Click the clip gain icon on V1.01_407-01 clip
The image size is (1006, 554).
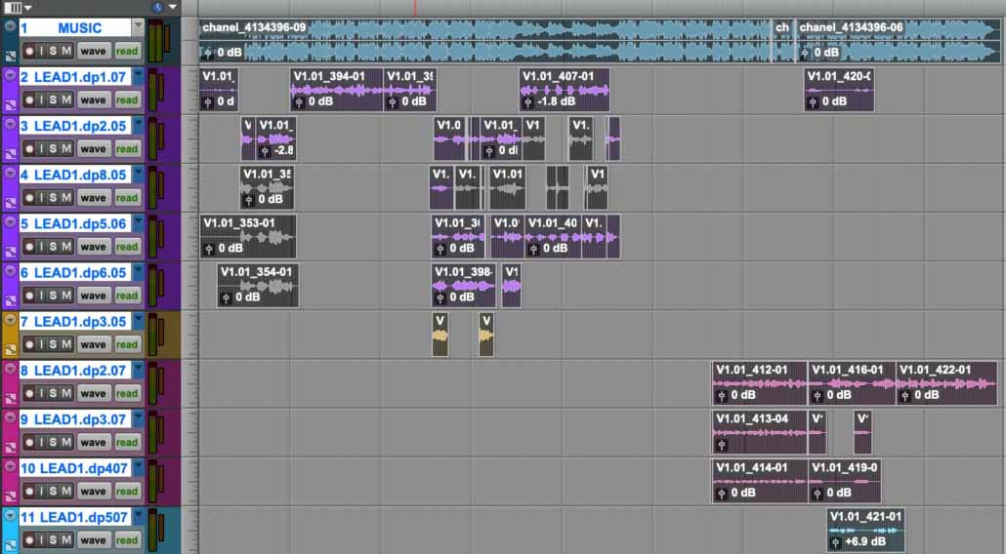coord(528,101)
